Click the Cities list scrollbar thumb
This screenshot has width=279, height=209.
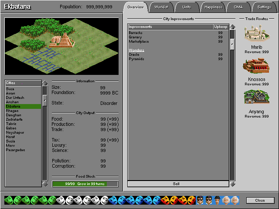pyautogui.click(x=45, y=101)
